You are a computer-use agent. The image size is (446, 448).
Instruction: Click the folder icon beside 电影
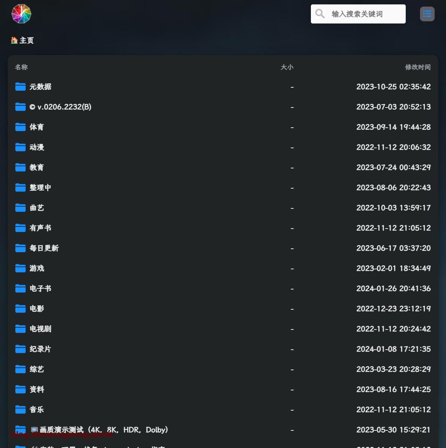21,309
